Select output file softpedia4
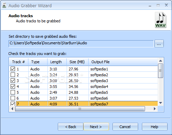Screen dimensions: 172x135 pos(99,87)
